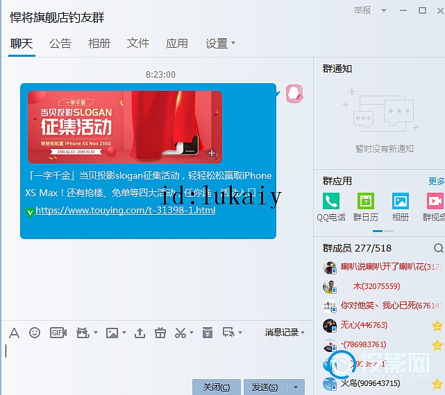Click the magnifier plus on banner image
This screenshot has height=395, width=445.
click(x=212, y=154)
